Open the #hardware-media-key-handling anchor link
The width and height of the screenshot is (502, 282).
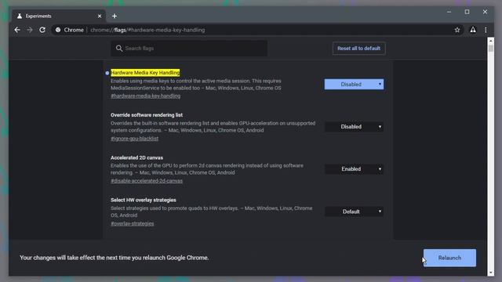click(145, 96)
